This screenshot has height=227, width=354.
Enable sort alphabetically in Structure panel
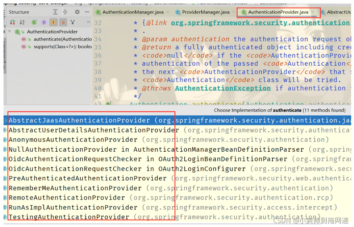click(22, 22)
